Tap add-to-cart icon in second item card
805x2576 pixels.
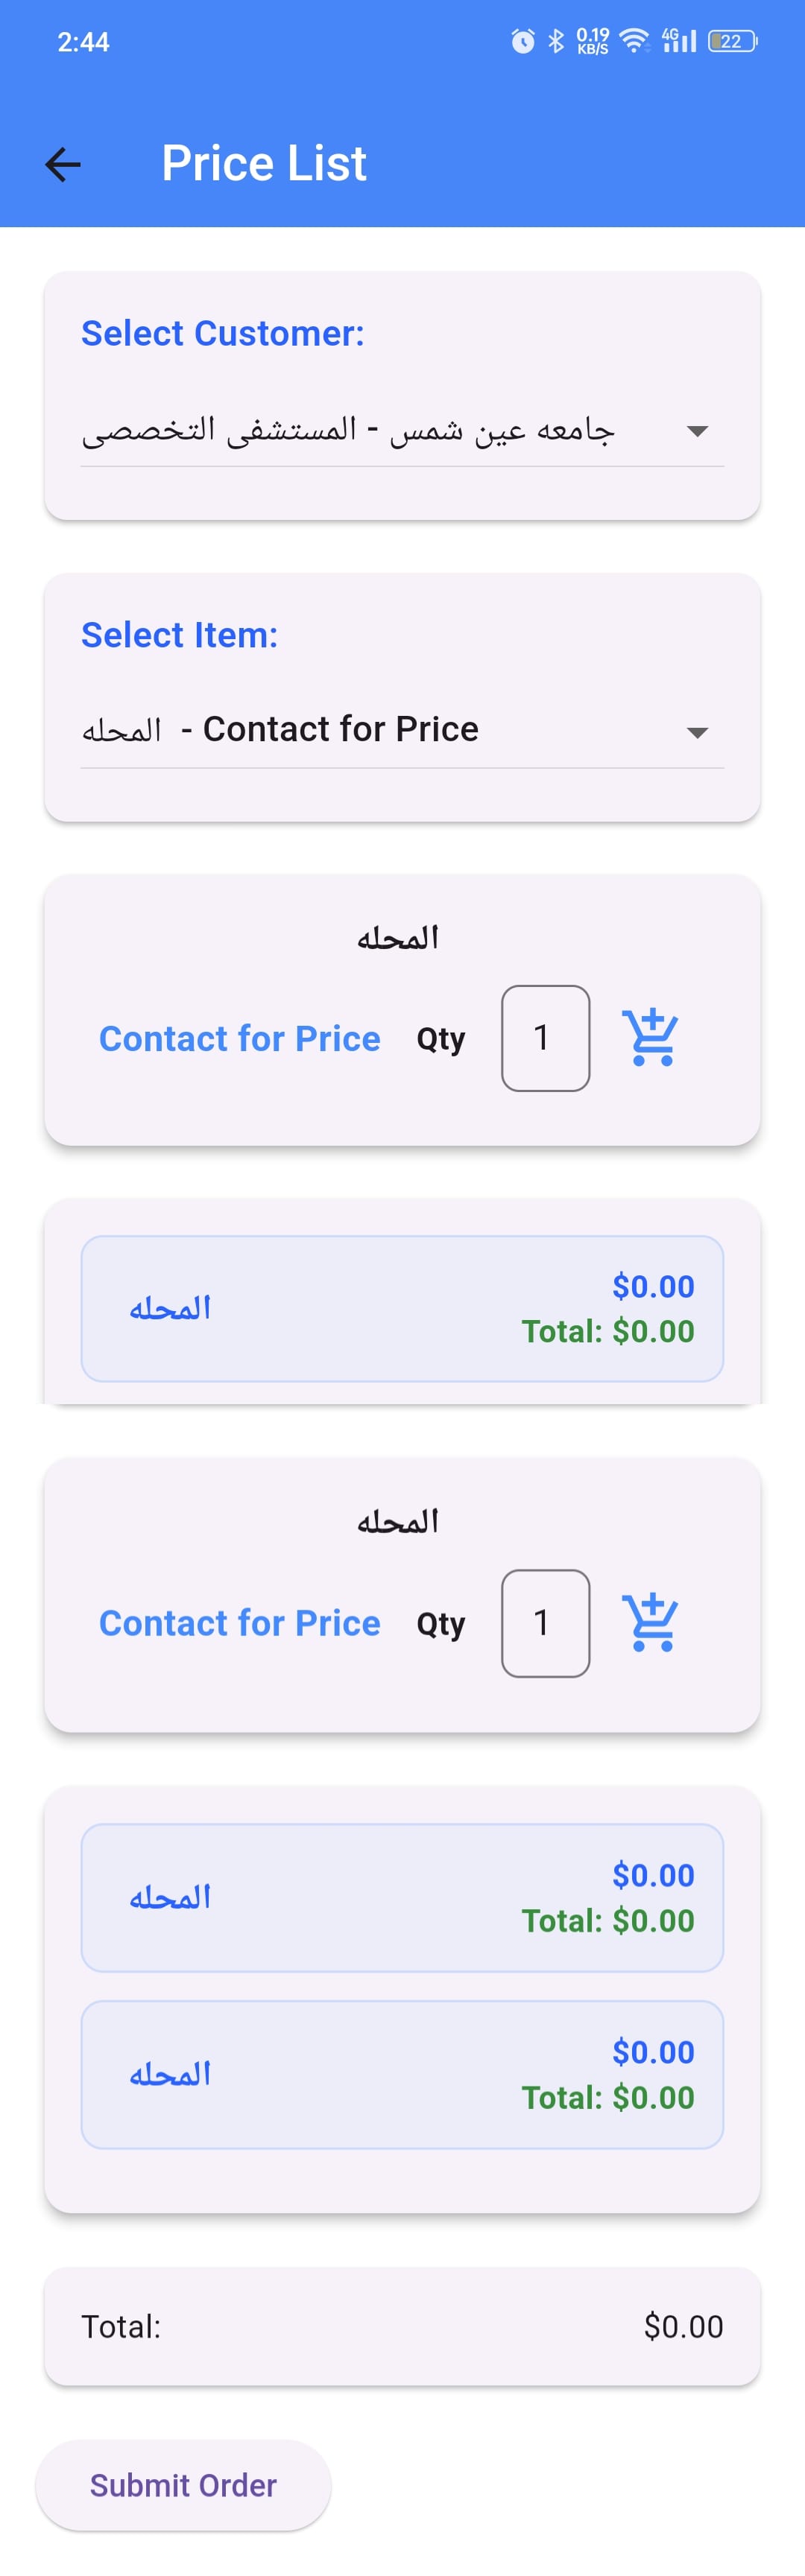(650, 1621)
